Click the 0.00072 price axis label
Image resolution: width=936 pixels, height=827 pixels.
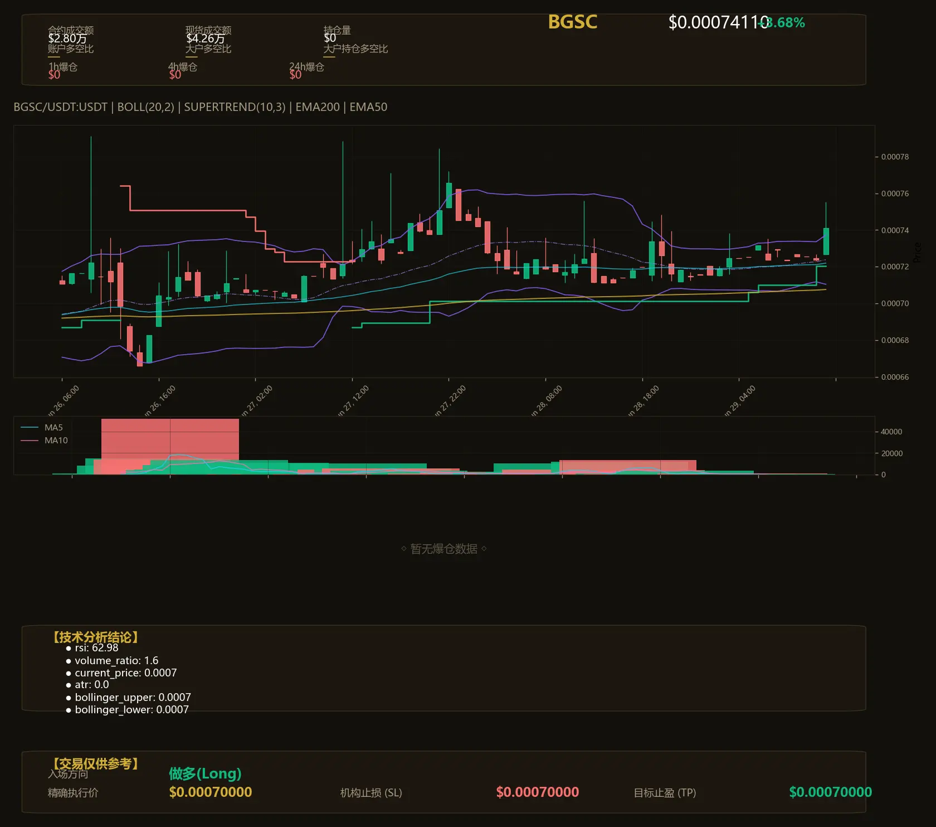pos(895,267)
